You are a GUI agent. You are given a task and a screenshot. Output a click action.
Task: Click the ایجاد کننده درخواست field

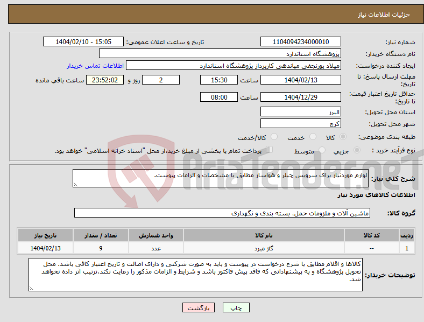234,66
